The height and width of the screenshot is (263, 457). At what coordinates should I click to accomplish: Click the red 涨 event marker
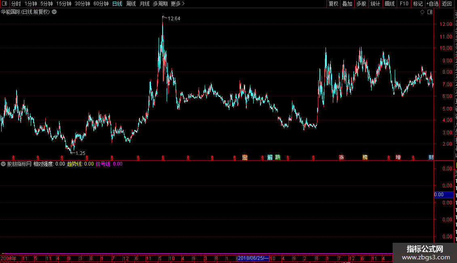(342, 157)
